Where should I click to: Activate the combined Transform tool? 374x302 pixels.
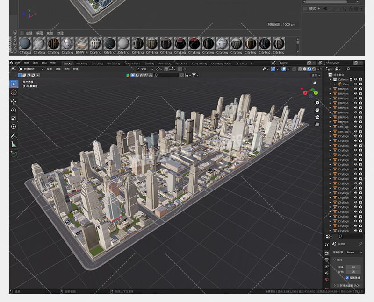14,126
